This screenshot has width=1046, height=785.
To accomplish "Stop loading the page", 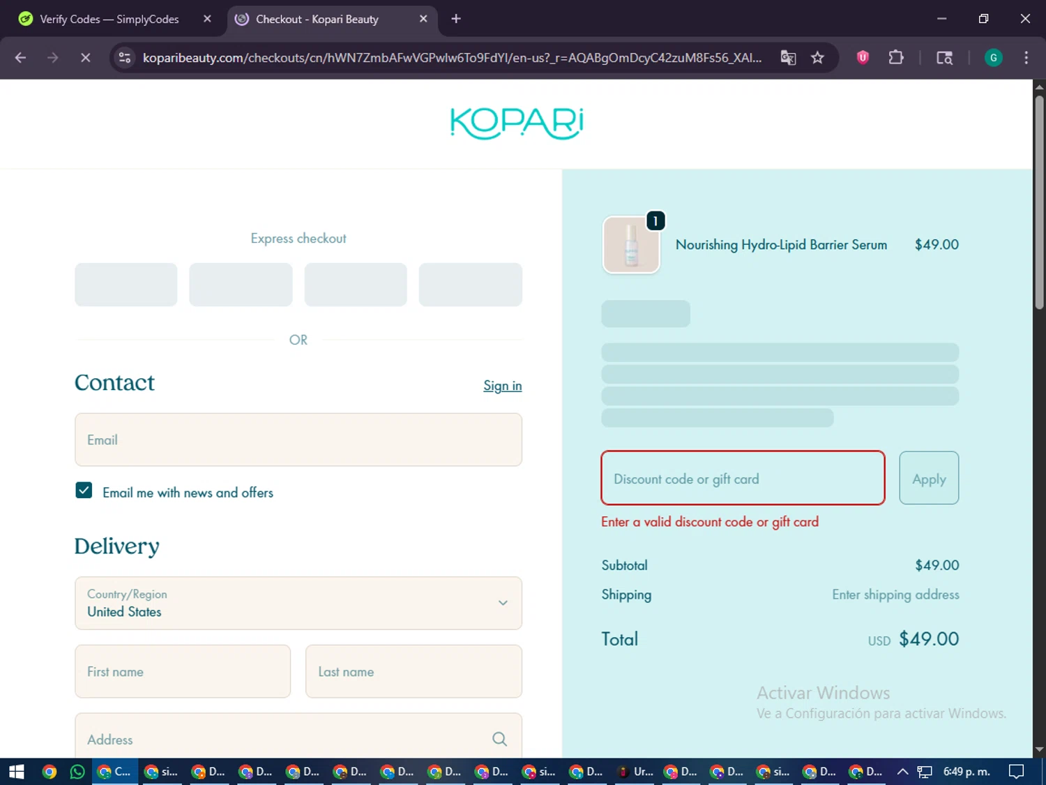I will pyautogui.click(x=85, y=58).
